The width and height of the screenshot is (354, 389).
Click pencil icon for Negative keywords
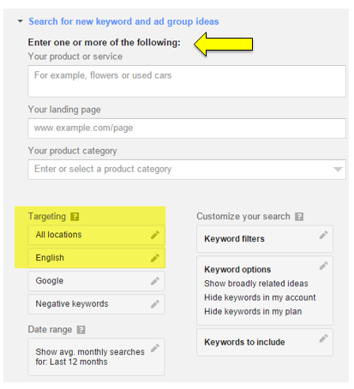(x=155, y=304)
